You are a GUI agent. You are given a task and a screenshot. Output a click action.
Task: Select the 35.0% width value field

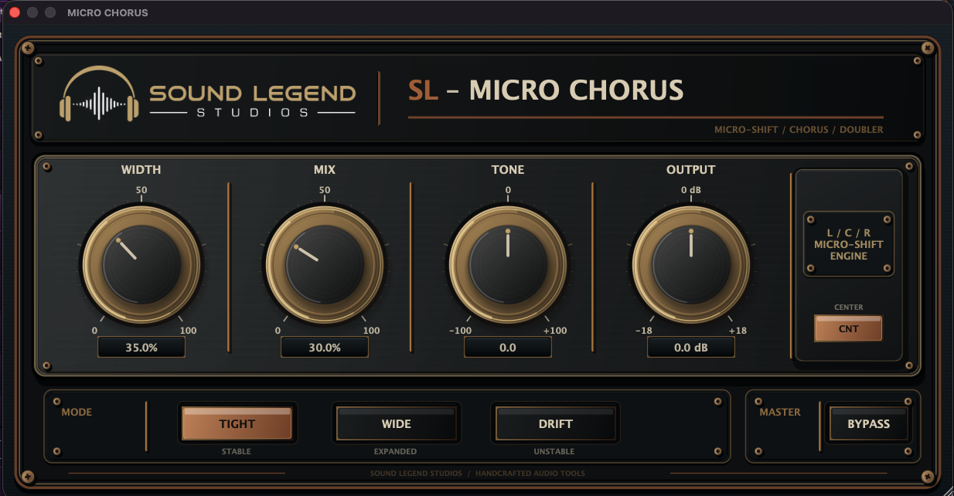(x=141, y=348)
